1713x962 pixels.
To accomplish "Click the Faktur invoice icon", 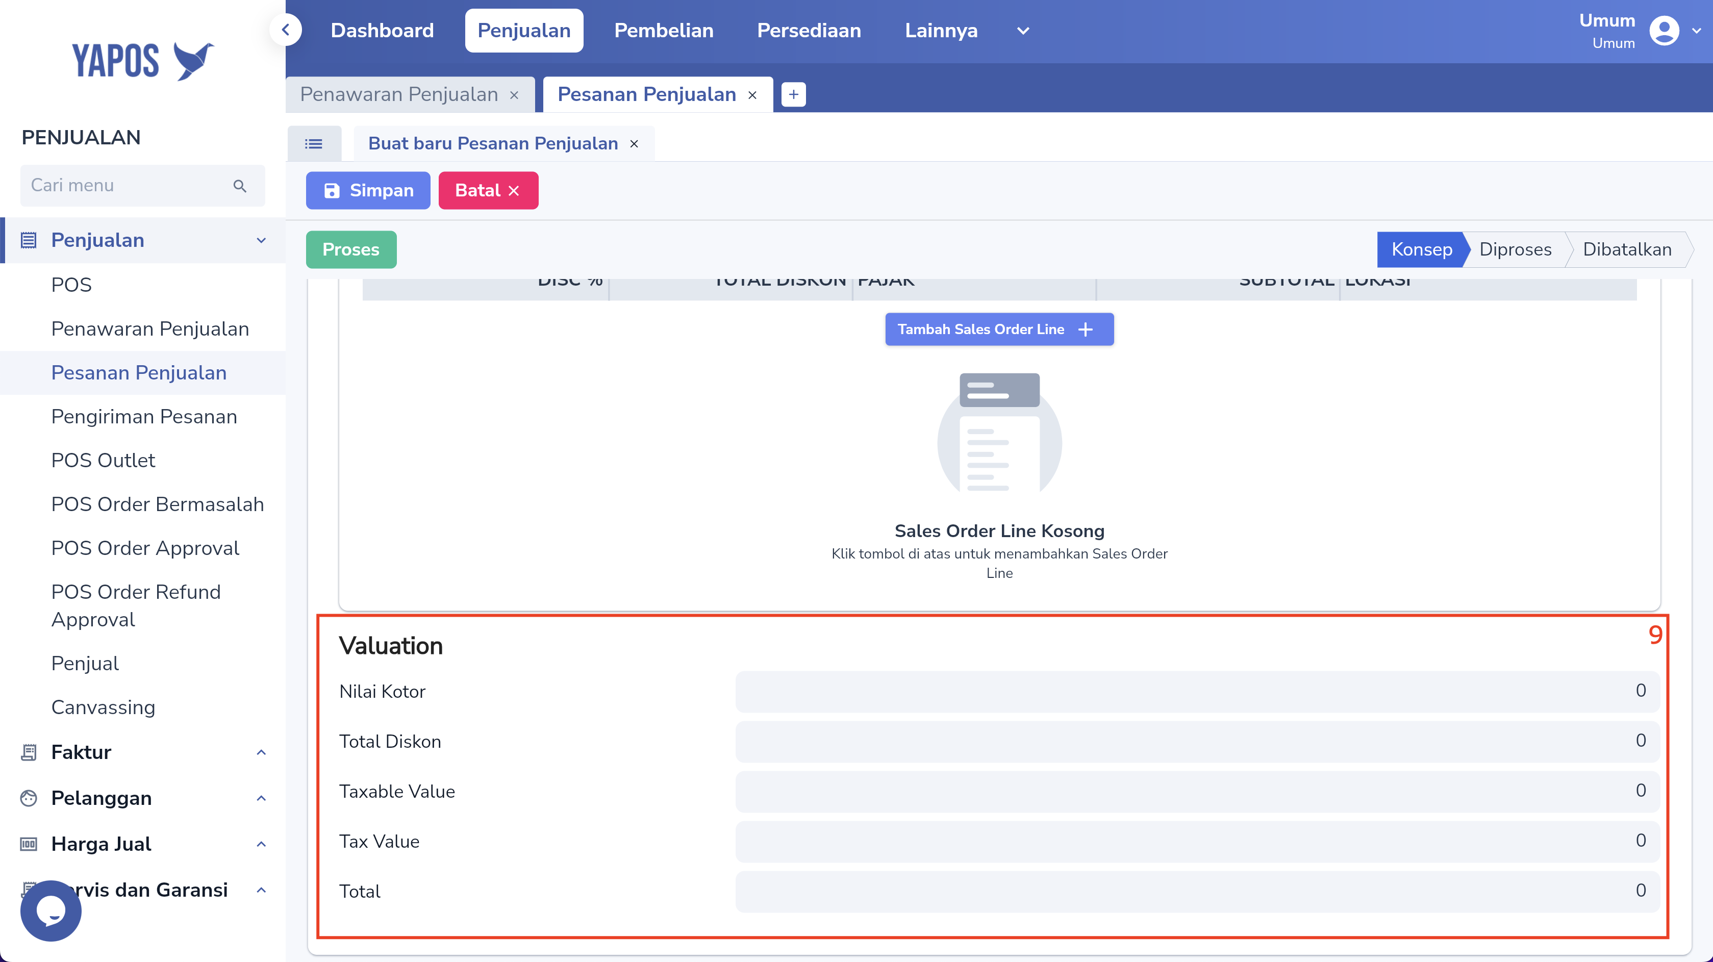I will tap(29, 752).
